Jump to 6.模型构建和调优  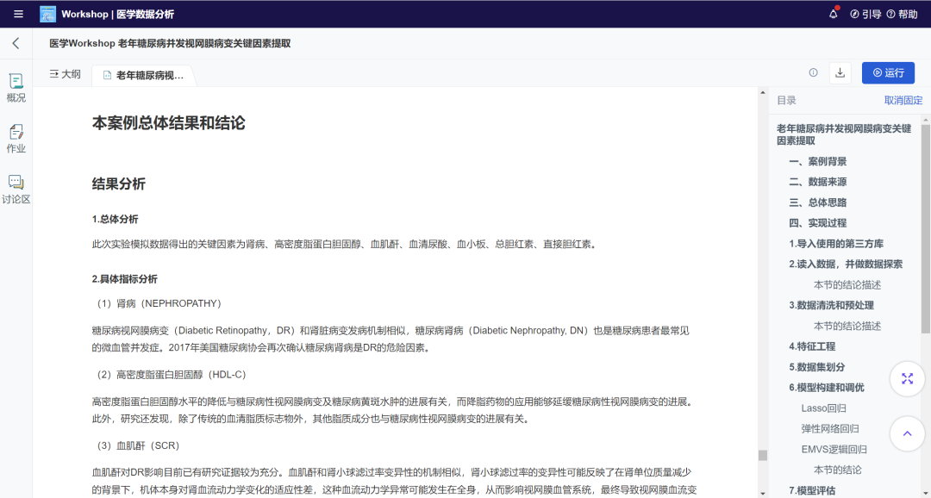pyautogui.click(x=827, y=388)
